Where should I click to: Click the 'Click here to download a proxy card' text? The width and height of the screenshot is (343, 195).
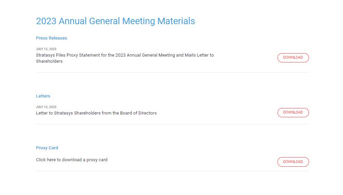(72, 160)
